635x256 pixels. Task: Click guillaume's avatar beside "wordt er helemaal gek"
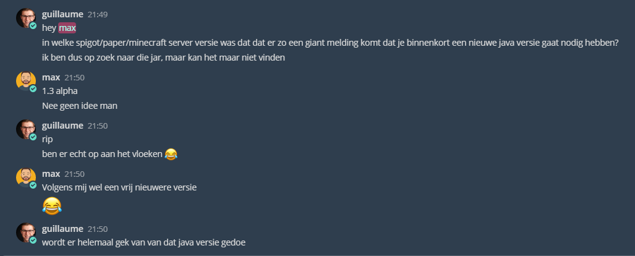[x=25, y=232]
